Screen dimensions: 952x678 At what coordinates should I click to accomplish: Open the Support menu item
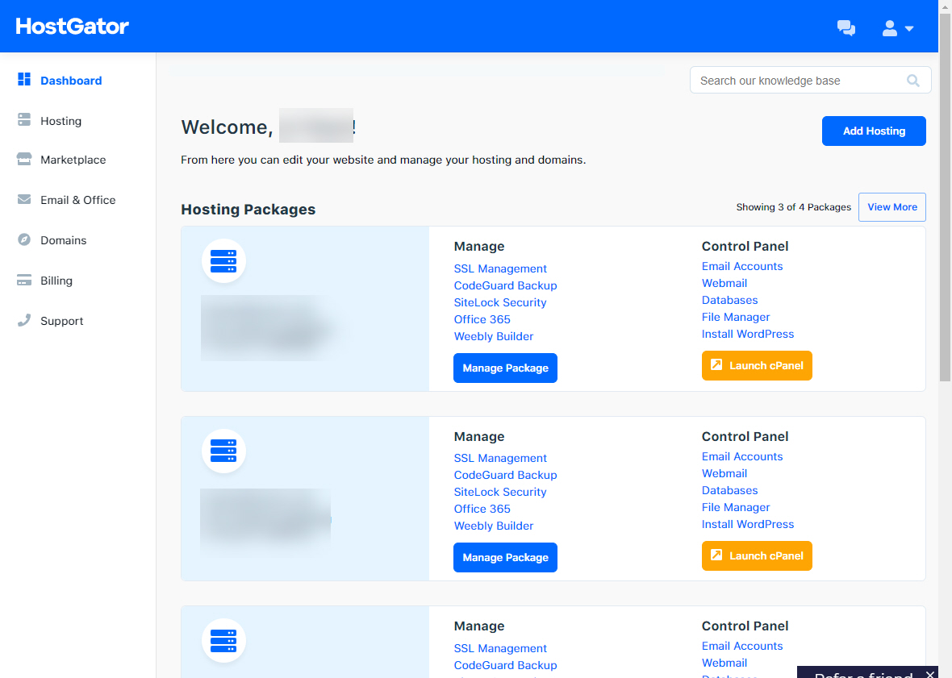tap(62, 321)
